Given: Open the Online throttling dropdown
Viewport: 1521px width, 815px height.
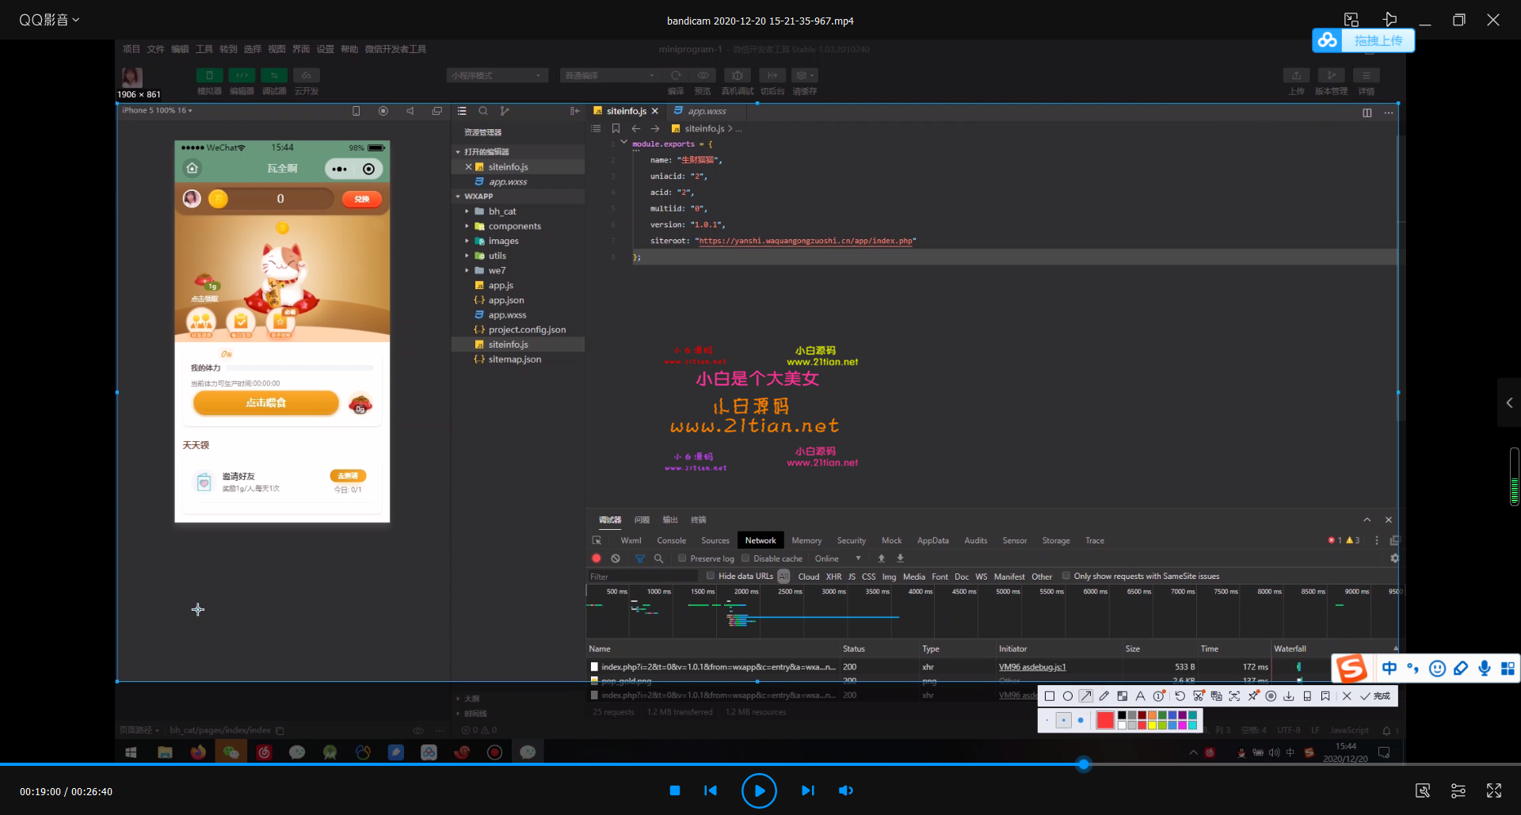Looking at the screenshot, I should coord(837,558).
